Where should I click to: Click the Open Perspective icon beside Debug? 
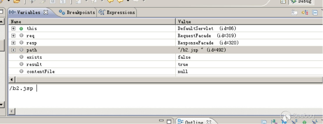(x=283, y=2)
